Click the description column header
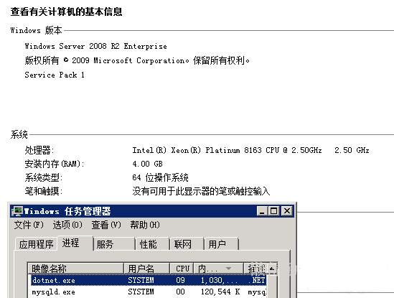The height and width of the screenshot is (298, 394). click(x=255, y=269)
